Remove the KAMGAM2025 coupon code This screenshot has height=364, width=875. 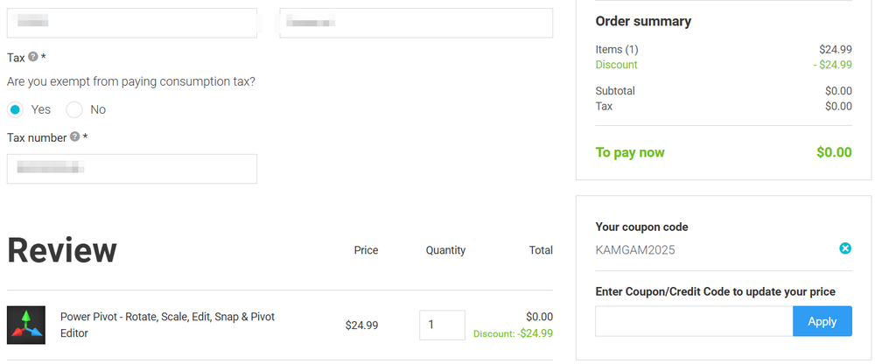tap(844, 249)
